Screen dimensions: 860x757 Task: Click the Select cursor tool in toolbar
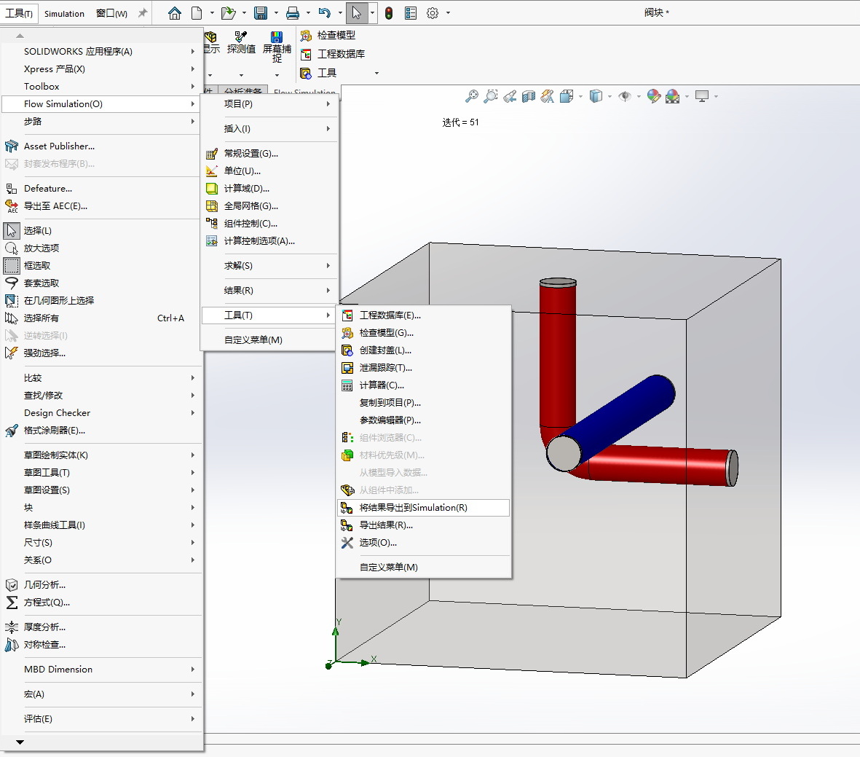click(357, 13)
